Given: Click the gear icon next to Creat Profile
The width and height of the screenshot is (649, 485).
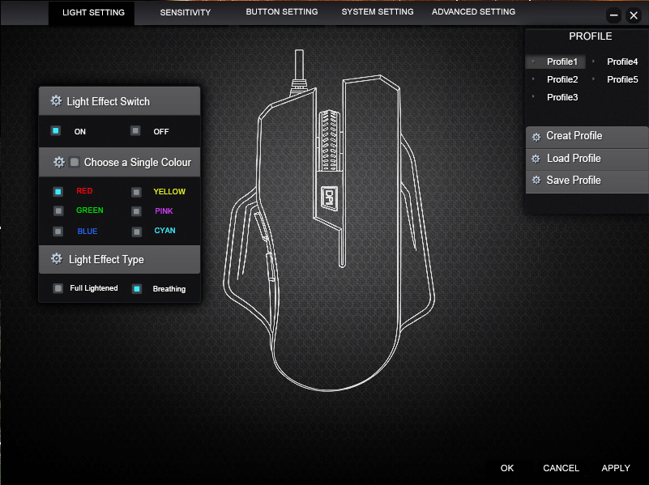Looking at the screenshot, I should [x=536, y=137].
